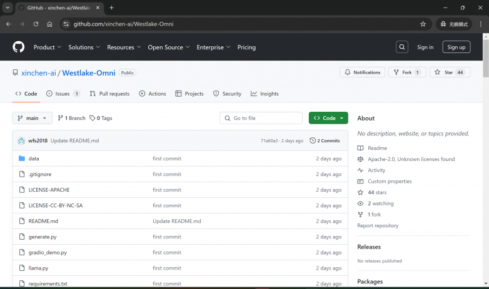Bookmark page with the star icon in address bar
Viewport: 489px width, 289px height.
pos(423,24)
